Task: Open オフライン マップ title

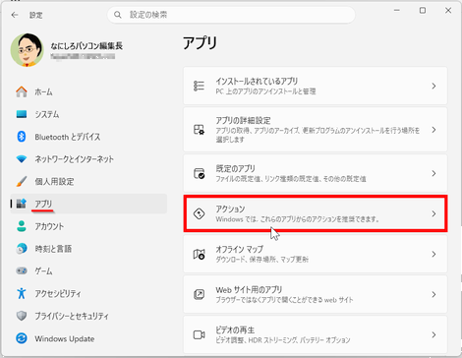Action: pyautogui.click(x=239, y=249)
